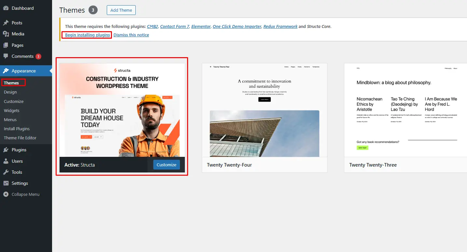Click the Posts pushpin icon
This screenshot has width=467, height=252.
coord(6,23)
